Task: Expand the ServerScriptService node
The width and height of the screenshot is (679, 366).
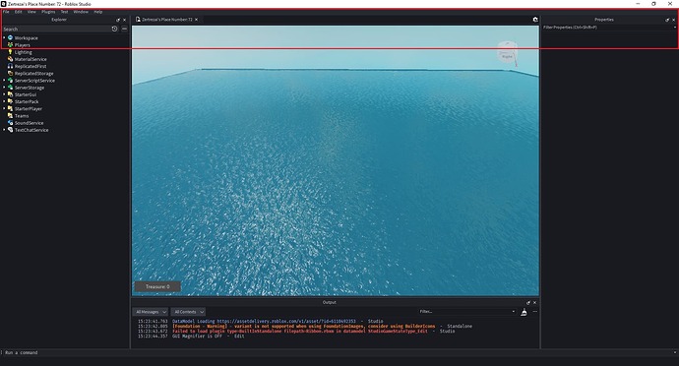Action: tap(4, 80)
